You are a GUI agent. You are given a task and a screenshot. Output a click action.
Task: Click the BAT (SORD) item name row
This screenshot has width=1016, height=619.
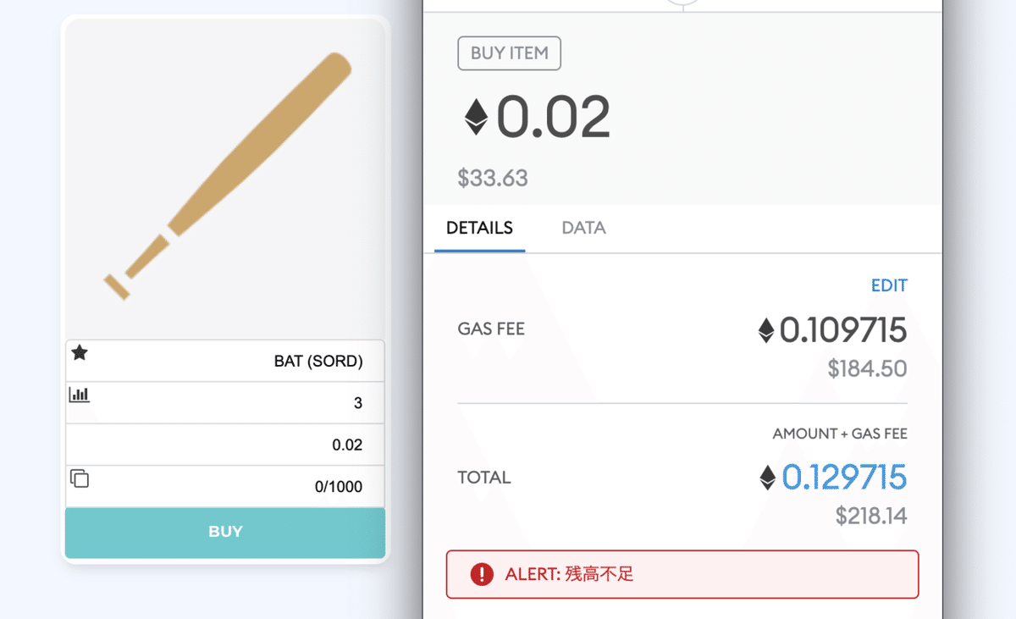[225, 362]
